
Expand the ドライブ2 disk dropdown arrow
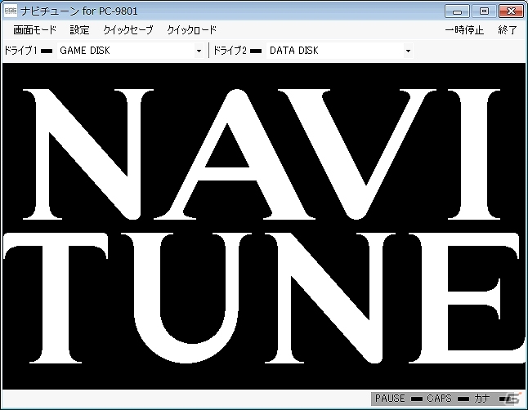coord(408,51)
